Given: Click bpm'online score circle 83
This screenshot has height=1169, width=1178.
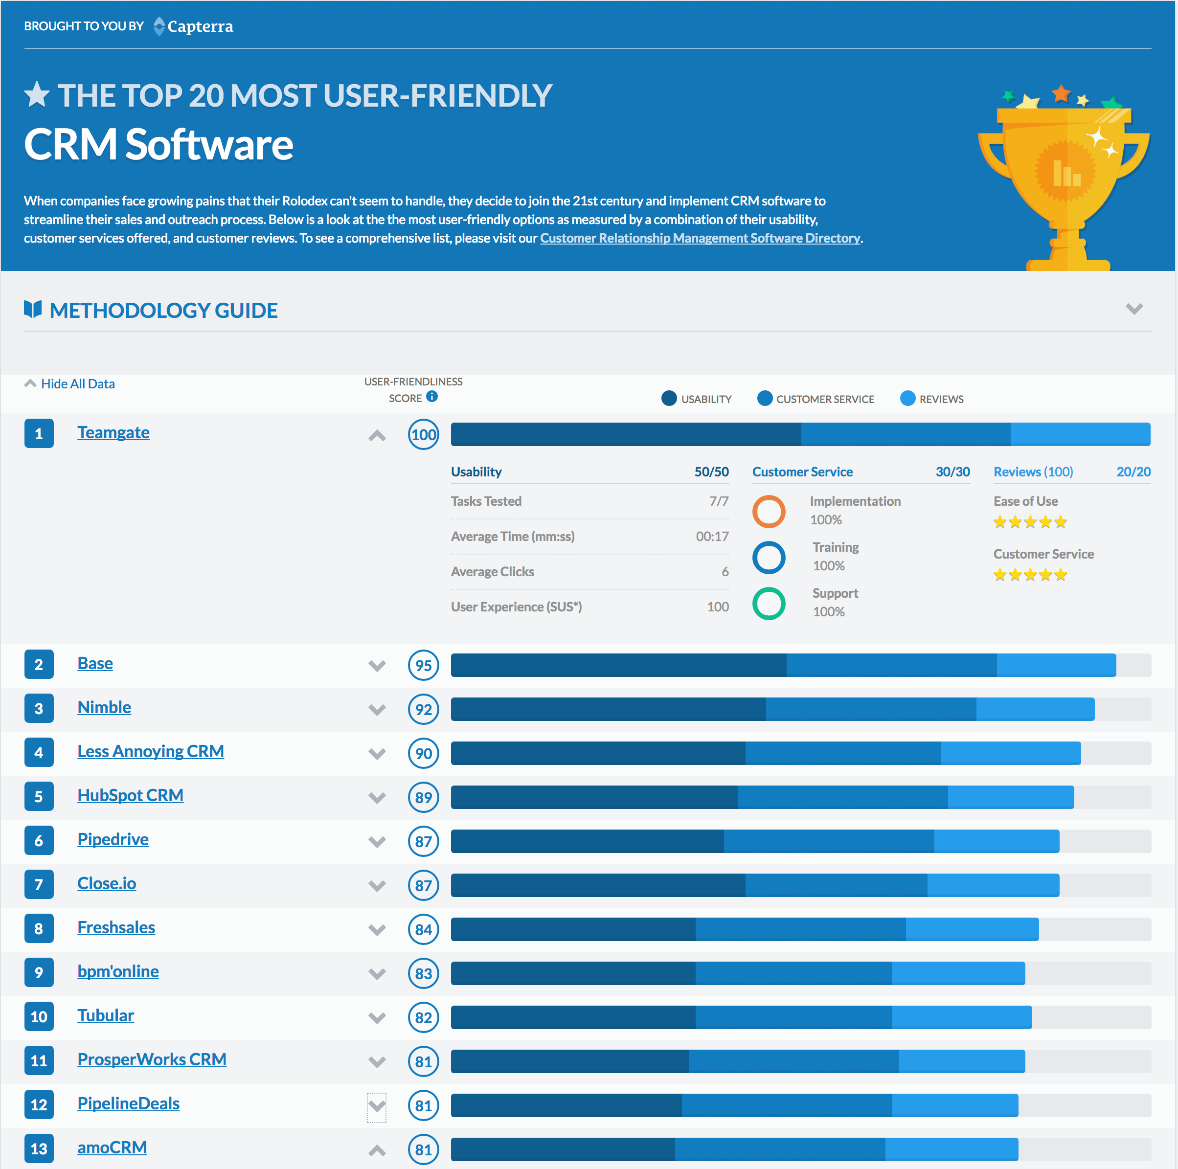Looking at the screenshot, I should [423, 973].
